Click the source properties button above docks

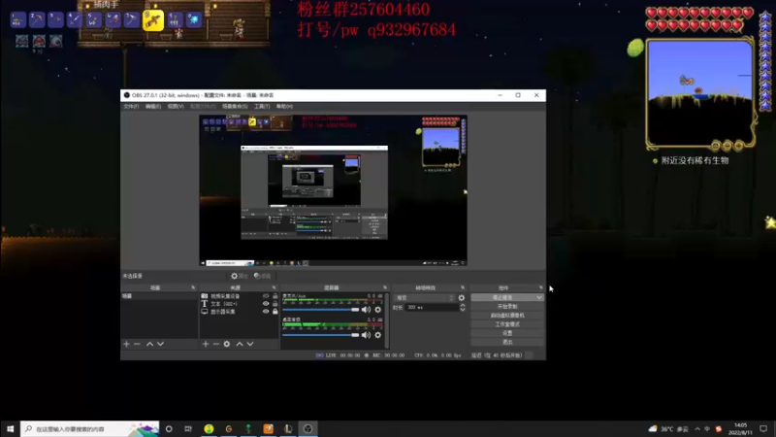(239, 276)
